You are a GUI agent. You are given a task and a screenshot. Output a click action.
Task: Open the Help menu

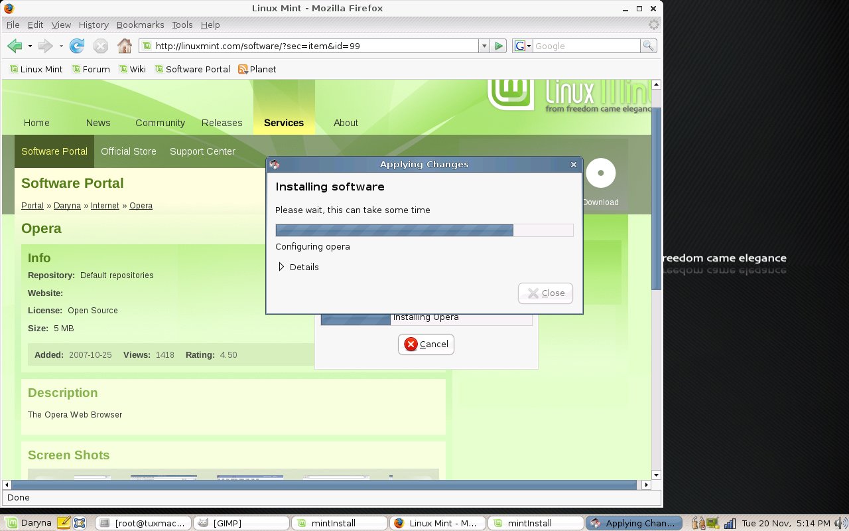tap(210, 25)
